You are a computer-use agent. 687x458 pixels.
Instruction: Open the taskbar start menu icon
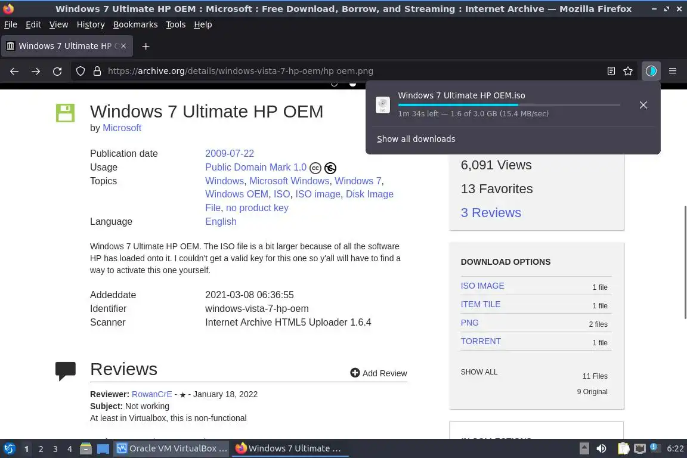tap(9, 449)
